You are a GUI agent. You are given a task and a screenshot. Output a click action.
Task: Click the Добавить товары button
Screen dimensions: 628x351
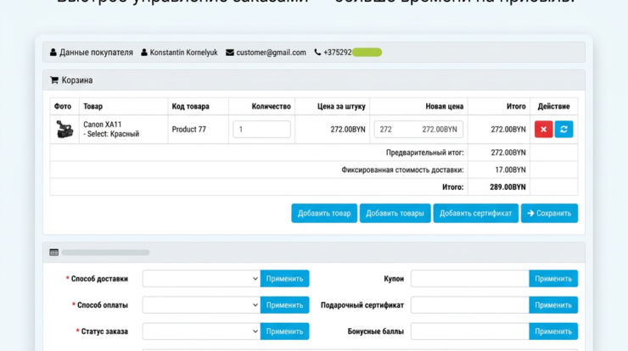pyautogui.click(x=395, y=214)
